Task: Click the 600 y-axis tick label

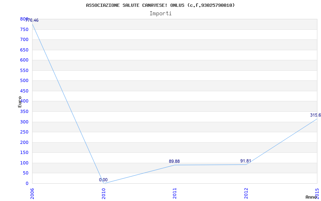Action: [24, 60]
